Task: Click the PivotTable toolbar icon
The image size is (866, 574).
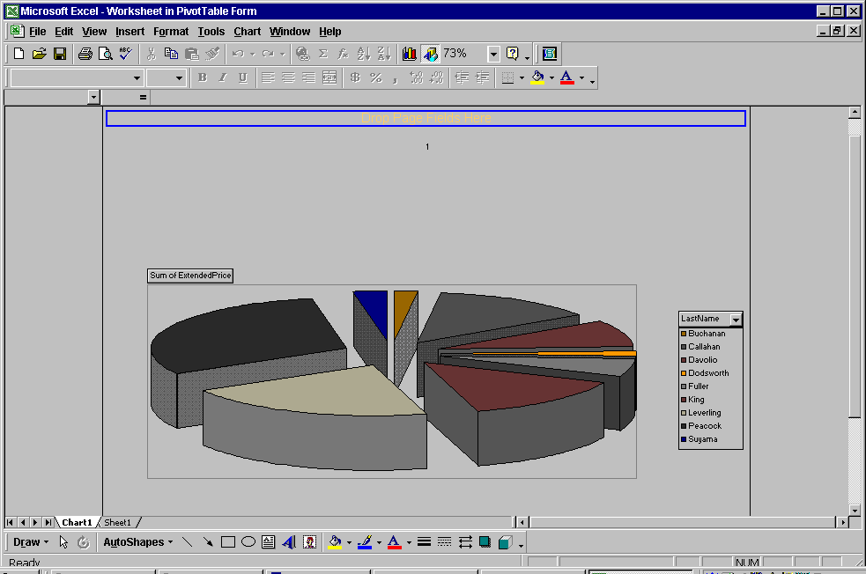Action: tap(550, 54)
